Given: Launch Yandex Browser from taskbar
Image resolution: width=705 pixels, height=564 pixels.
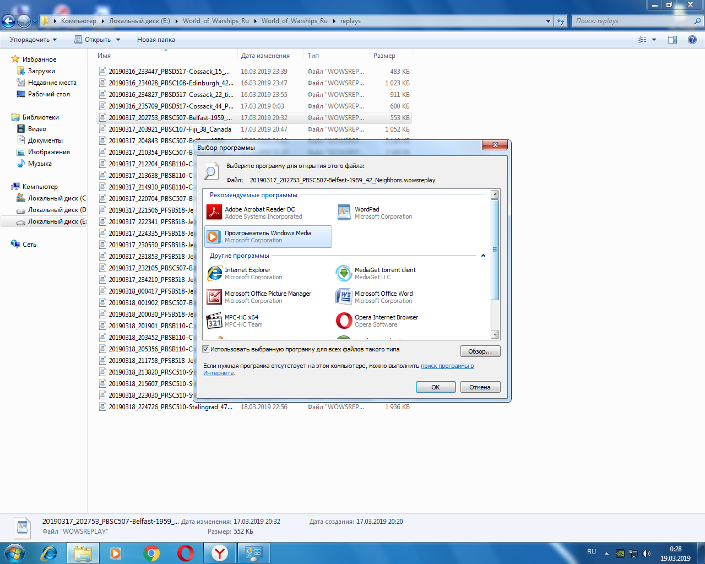Looking at the screenshot, I should (220, 553).
